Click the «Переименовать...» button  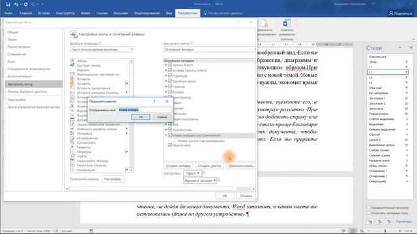coord(241,166)
